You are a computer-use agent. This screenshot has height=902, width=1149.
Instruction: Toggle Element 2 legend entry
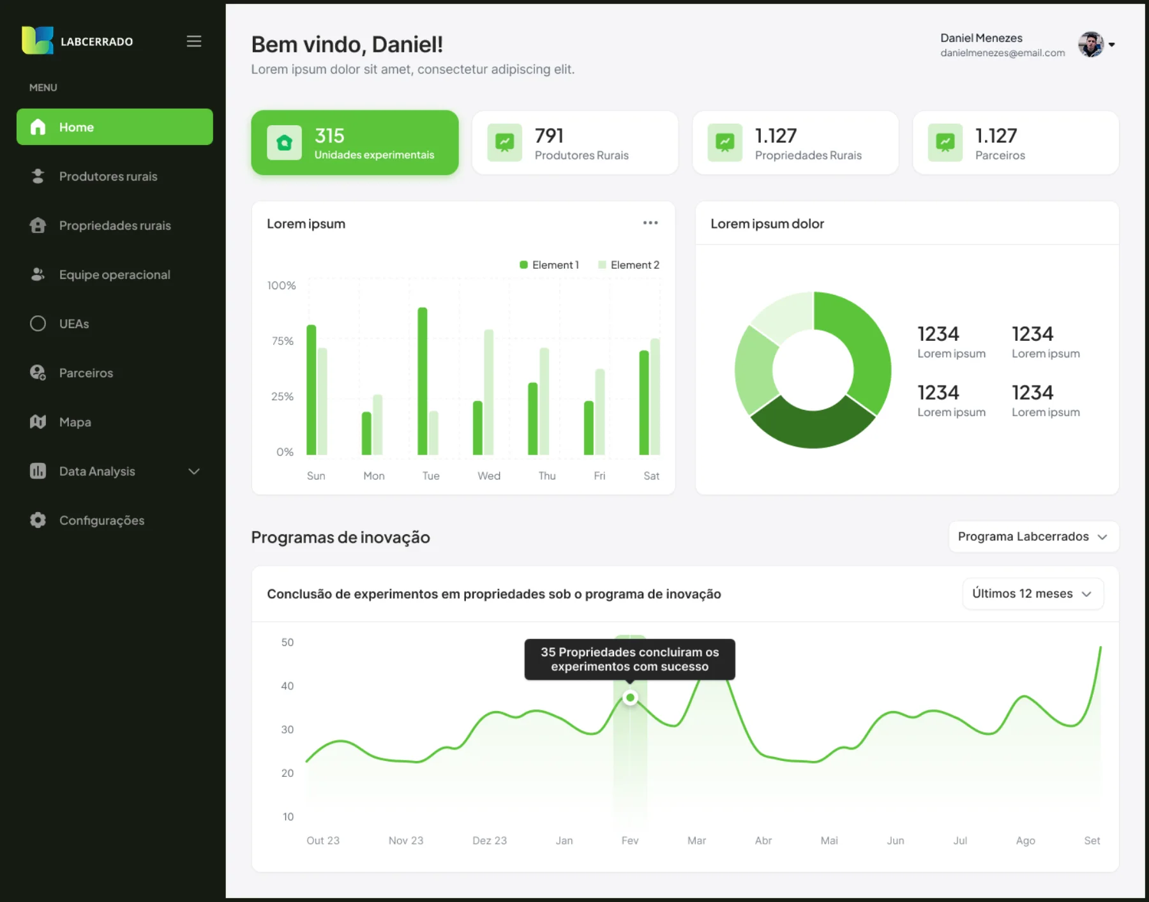pyautogui.click(x=629, y=265)
